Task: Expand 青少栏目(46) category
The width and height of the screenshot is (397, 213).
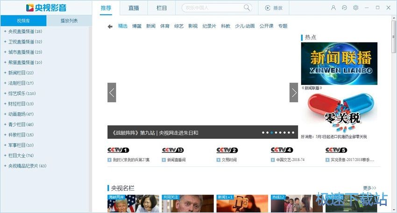Action: click(5, 124)
